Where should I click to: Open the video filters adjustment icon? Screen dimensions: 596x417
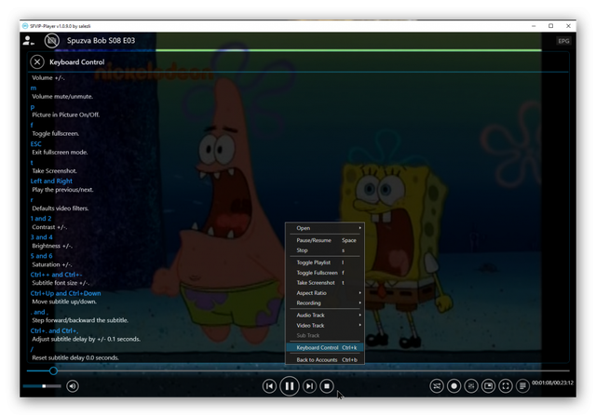(x=471, y=386)
